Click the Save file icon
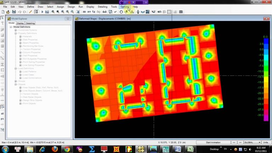The image size is (272, 153). (13, 12)
